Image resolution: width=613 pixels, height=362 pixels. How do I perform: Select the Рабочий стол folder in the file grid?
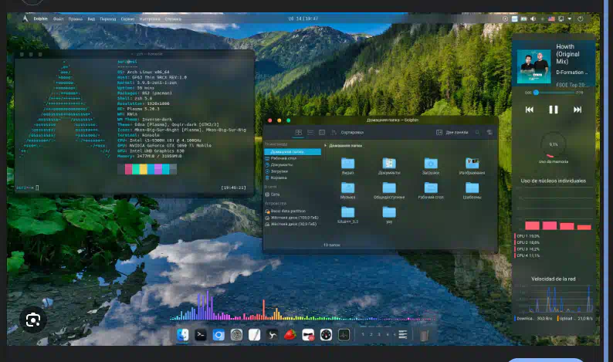[x=431, y=188]
